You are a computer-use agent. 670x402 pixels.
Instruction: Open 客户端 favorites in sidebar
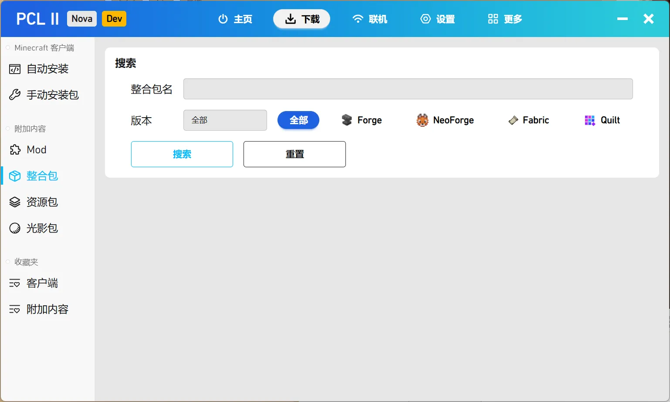click(x=47, y=283)
